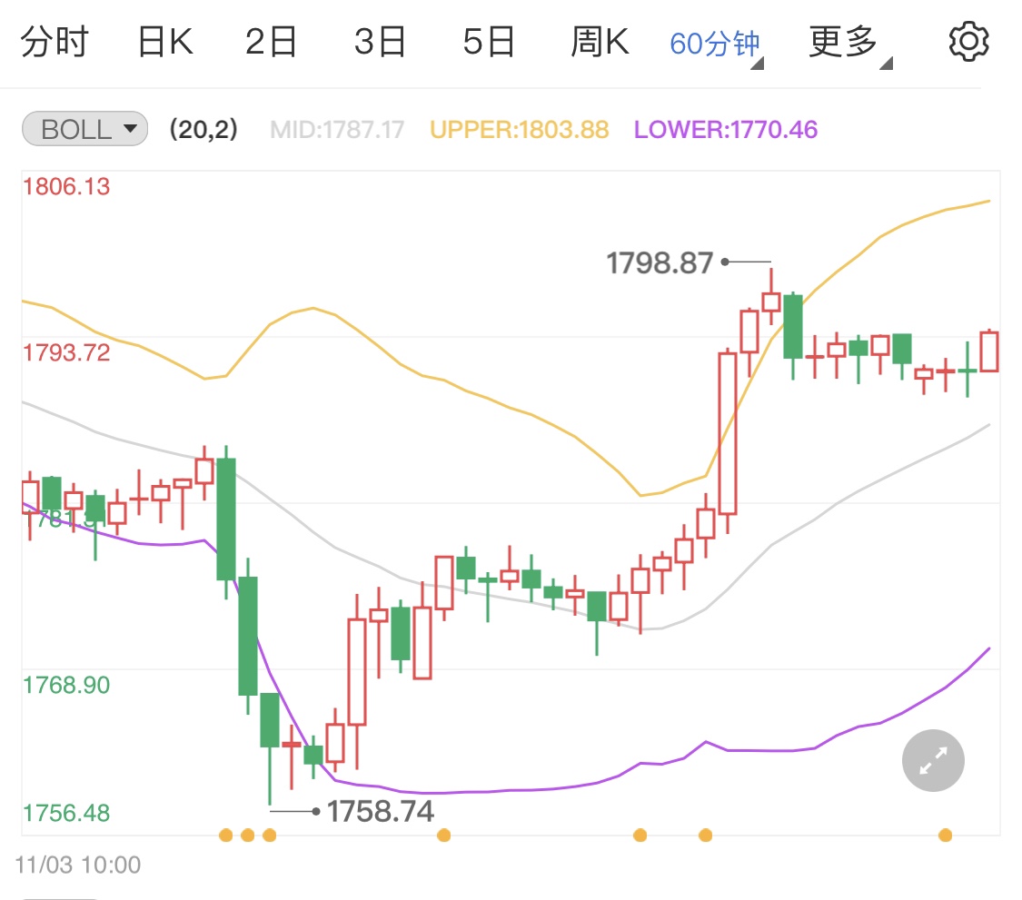Click the UPPER:1803.88 value
The width and height of the screenshot is (1022, 900).
click(520, 130)
